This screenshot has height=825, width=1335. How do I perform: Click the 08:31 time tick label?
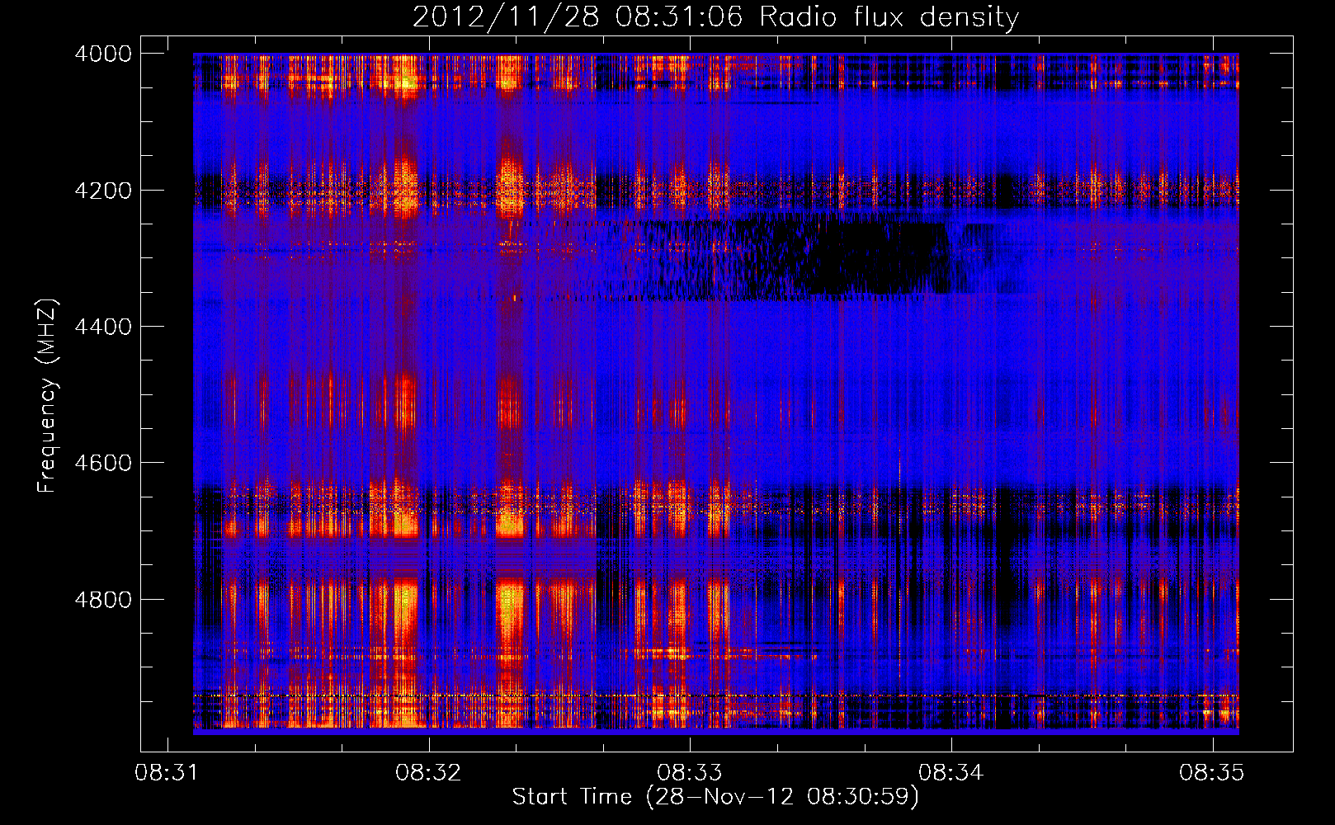pos(167,773)
